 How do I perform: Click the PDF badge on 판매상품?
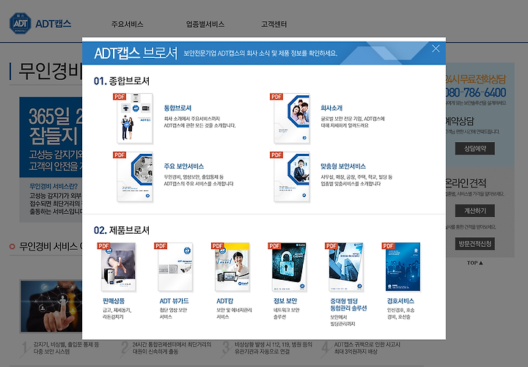tap(103, 246)
